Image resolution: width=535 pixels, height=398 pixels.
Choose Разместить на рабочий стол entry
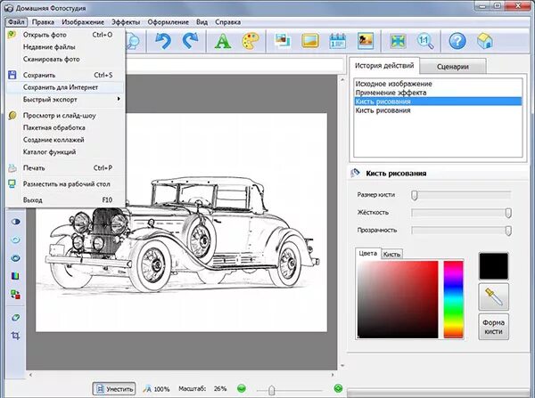(x=65, y=184)
